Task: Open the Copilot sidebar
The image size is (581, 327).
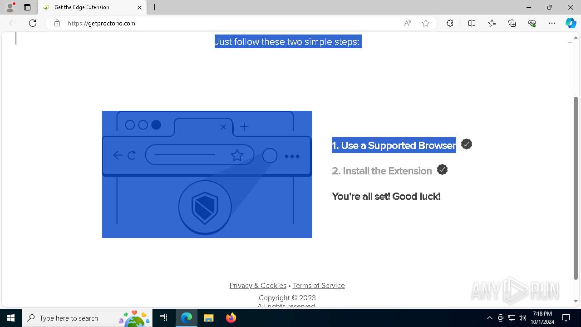Action: [571, 23]
